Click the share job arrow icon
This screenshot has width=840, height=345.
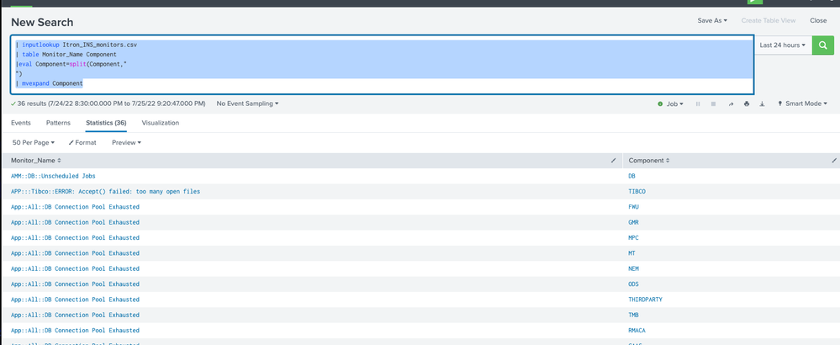[731, 103]
